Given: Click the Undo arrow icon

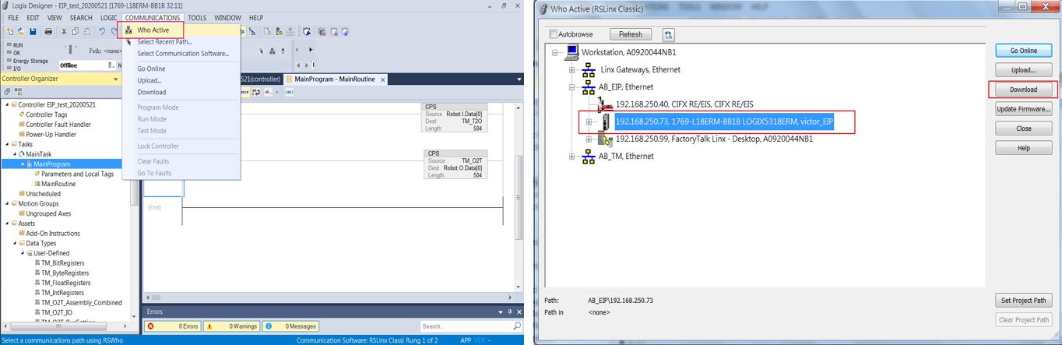Looking at the screenshot, I should point(101,32).
